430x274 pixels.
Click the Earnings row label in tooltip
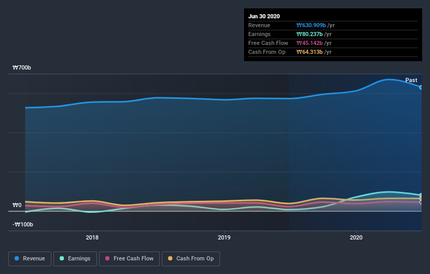pyautogui.click(x=259, y=34)
